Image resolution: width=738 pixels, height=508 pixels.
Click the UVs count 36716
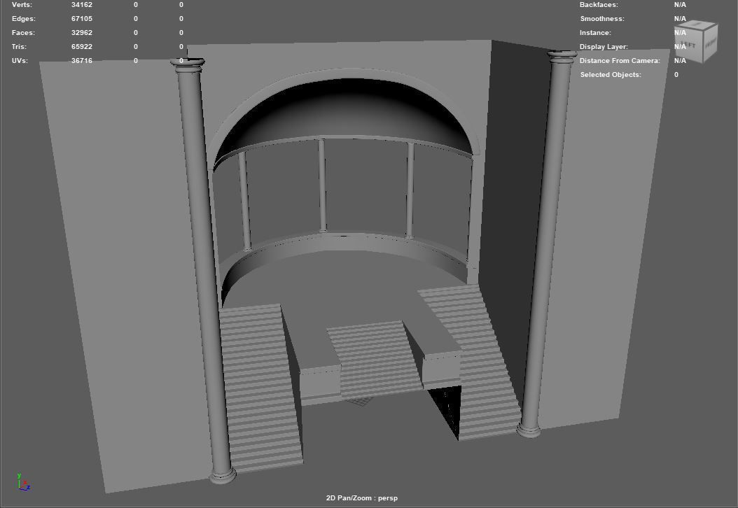pos(81,61)
